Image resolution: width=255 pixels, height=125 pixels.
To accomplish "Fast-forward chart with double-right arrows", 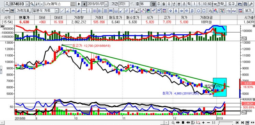I will [x=188, y=123].
